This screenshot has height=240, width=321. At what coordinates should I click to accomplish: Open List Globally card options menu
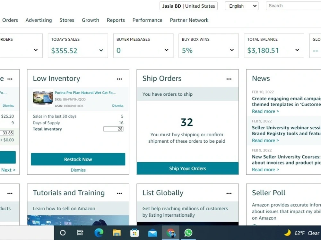(229, 193)
